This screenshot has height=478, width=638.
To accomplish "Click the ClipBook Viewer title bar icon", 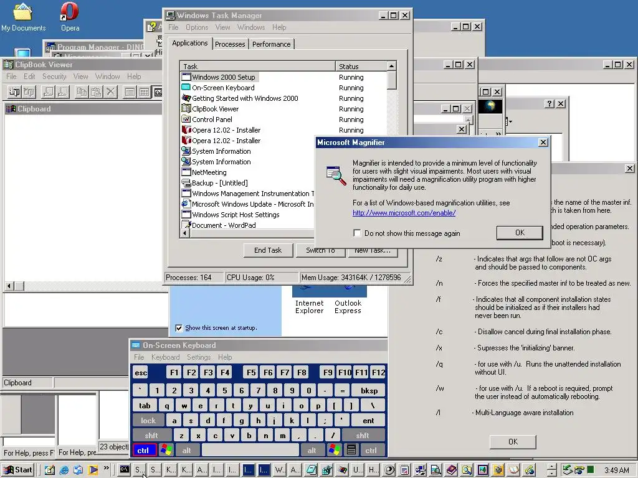I will pyautogui.click(x=9, y=65).
